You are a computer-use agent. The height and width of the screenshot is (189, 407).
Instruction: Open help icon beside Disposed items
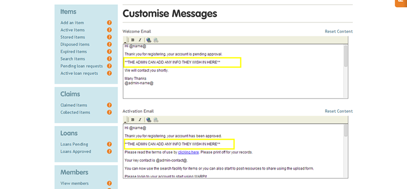point(109,45)
